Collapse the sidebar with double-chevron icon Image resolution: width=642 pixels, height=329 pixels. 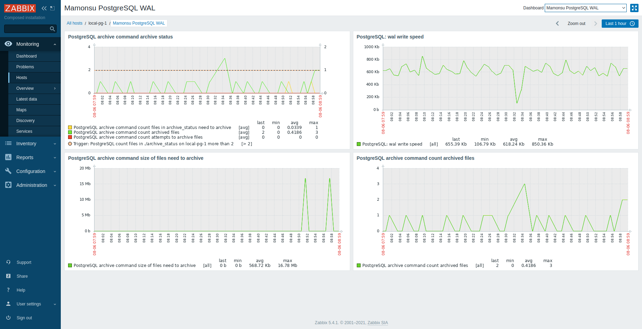pyautogui.click(x=44, y=8)
